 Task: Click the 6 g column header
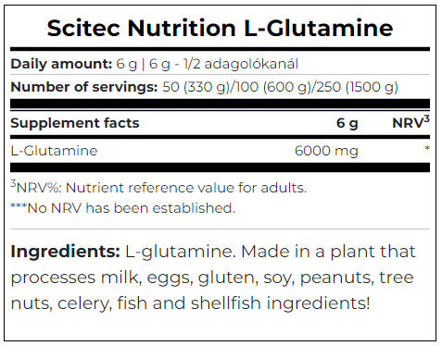point(347,123)
